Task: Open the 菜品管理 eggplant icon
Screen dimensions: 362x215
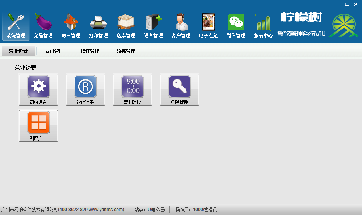Action: point(43,26)
